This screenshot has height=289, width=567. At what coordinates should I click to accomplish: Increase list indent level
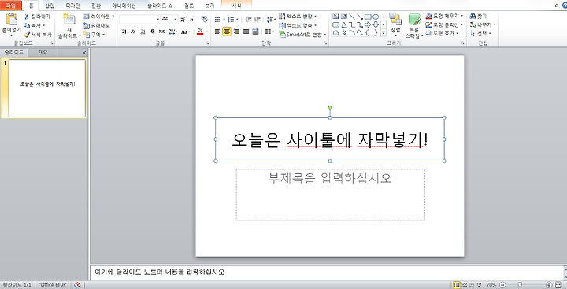click(x=257, y=19)
